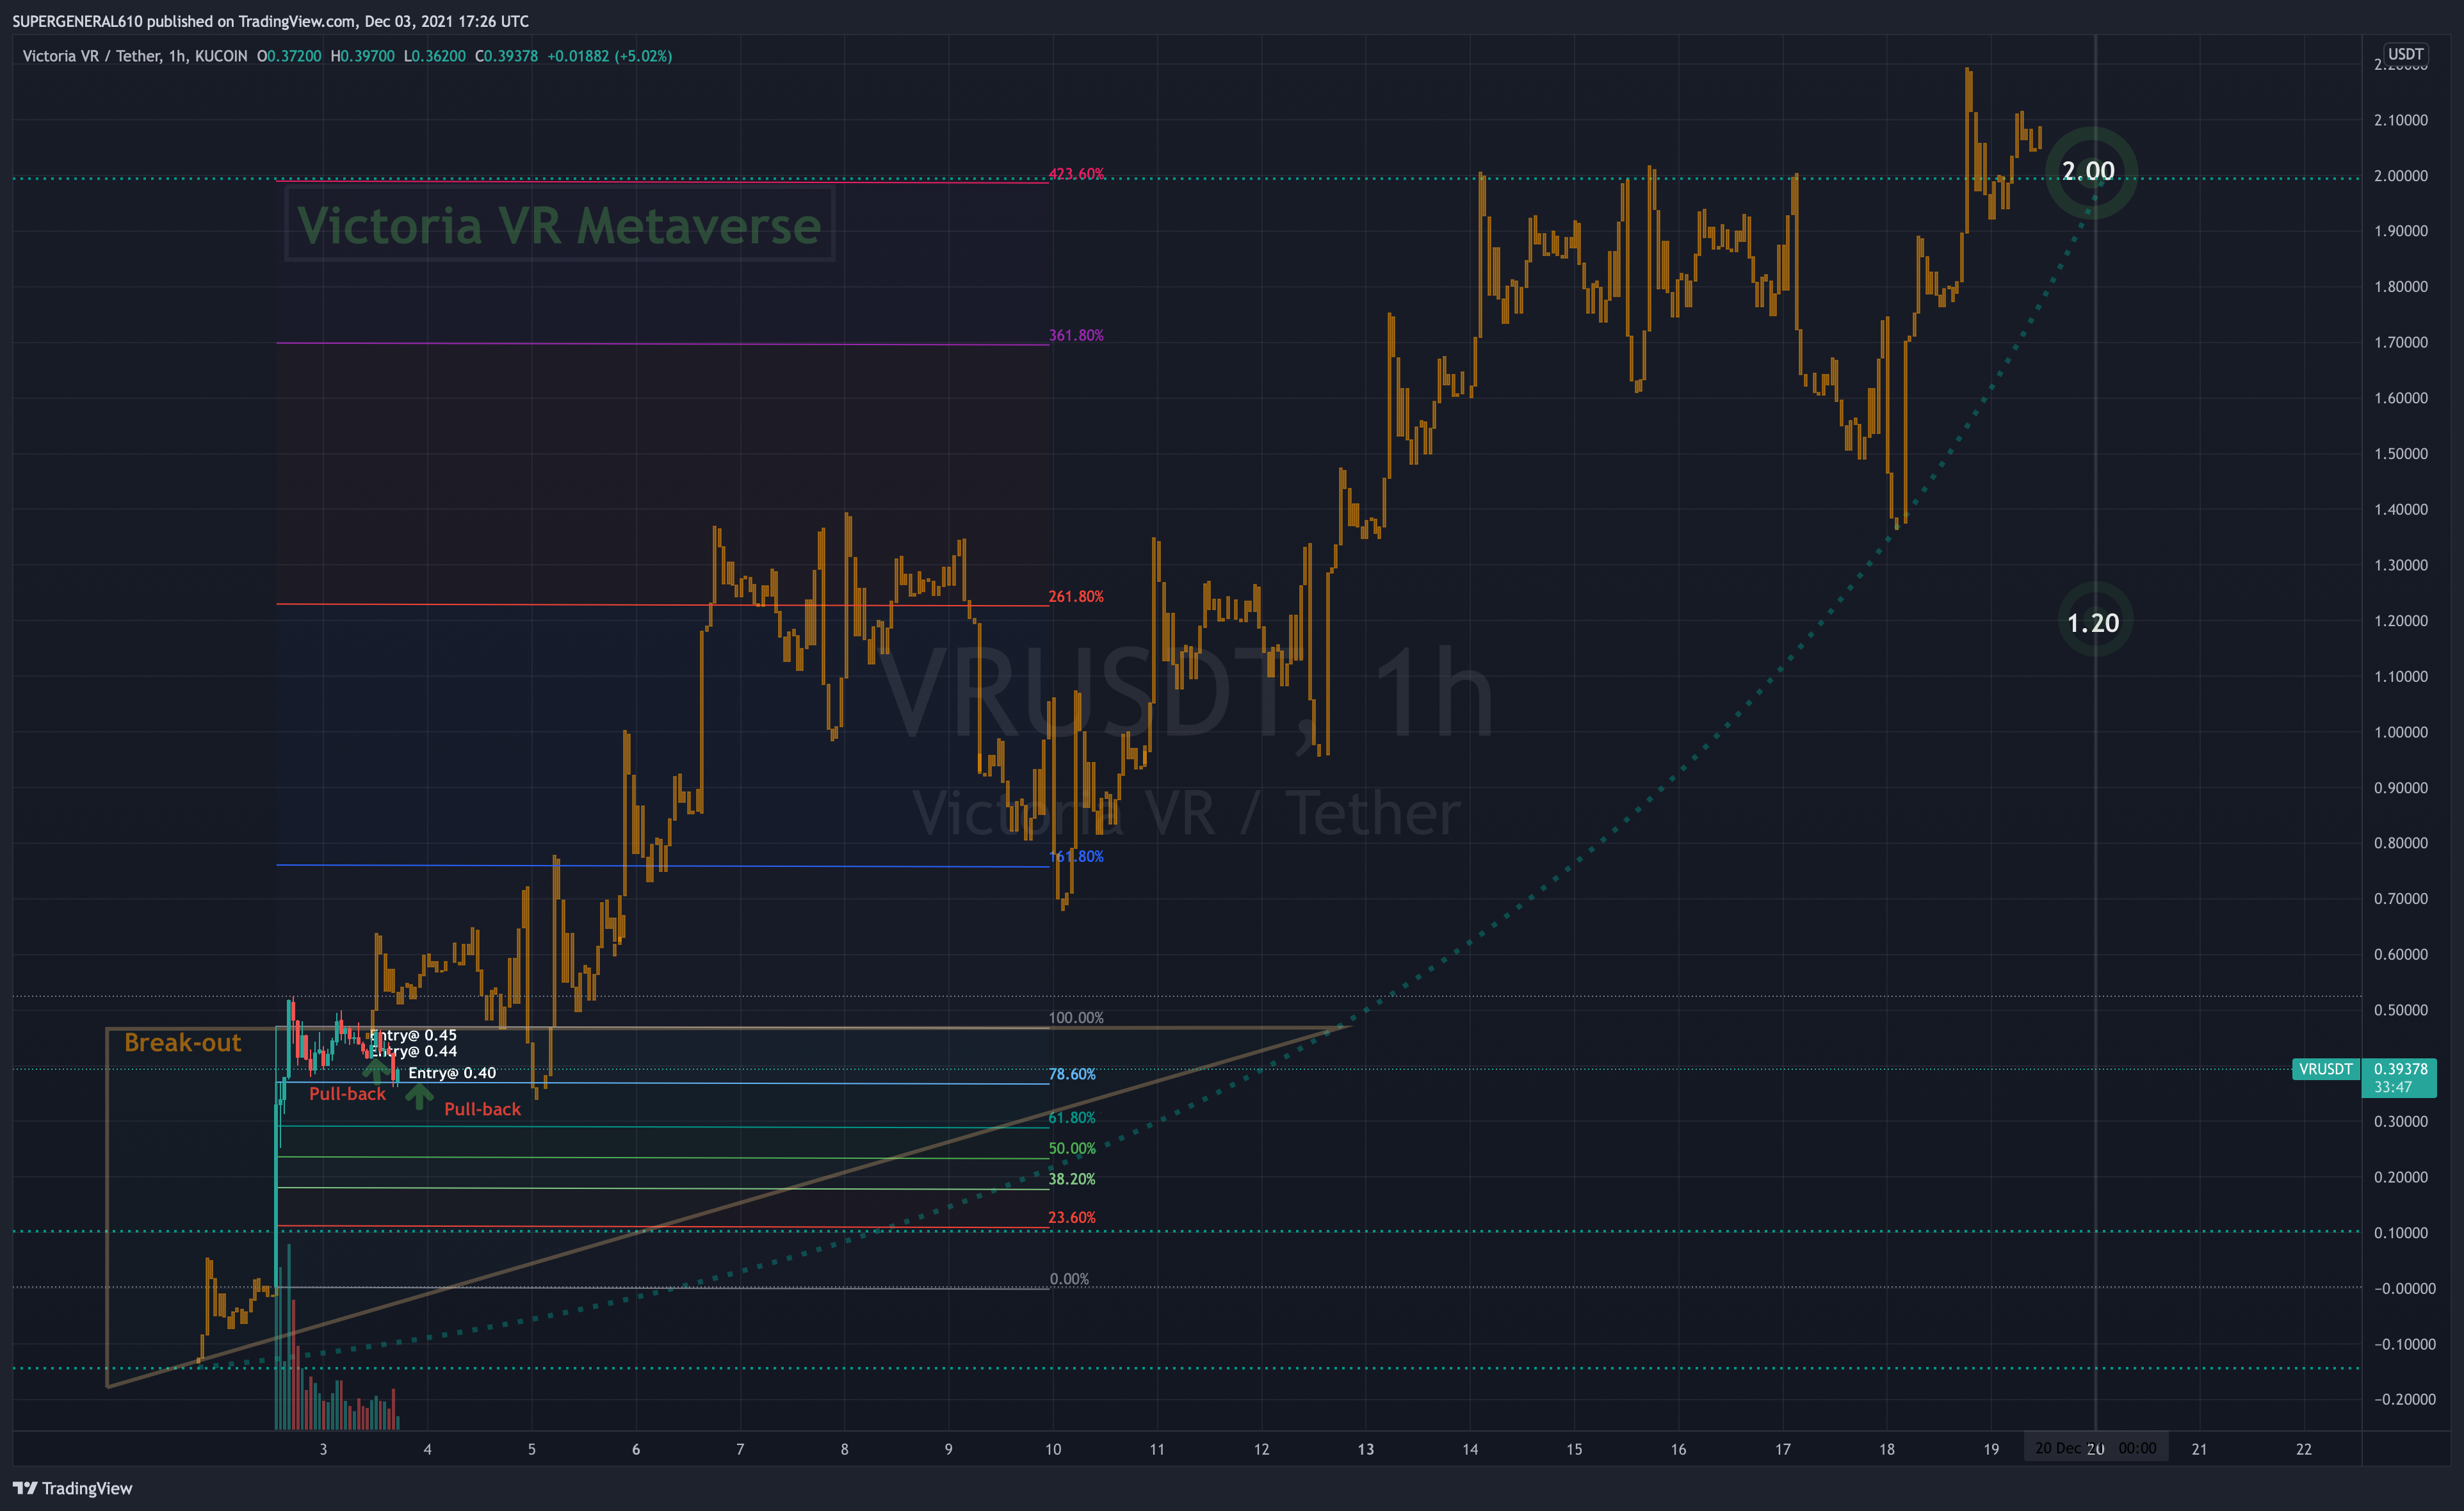This screenshot has height=1511, width=2464.
Task: Click date axis label 6
Action: 636,1449
